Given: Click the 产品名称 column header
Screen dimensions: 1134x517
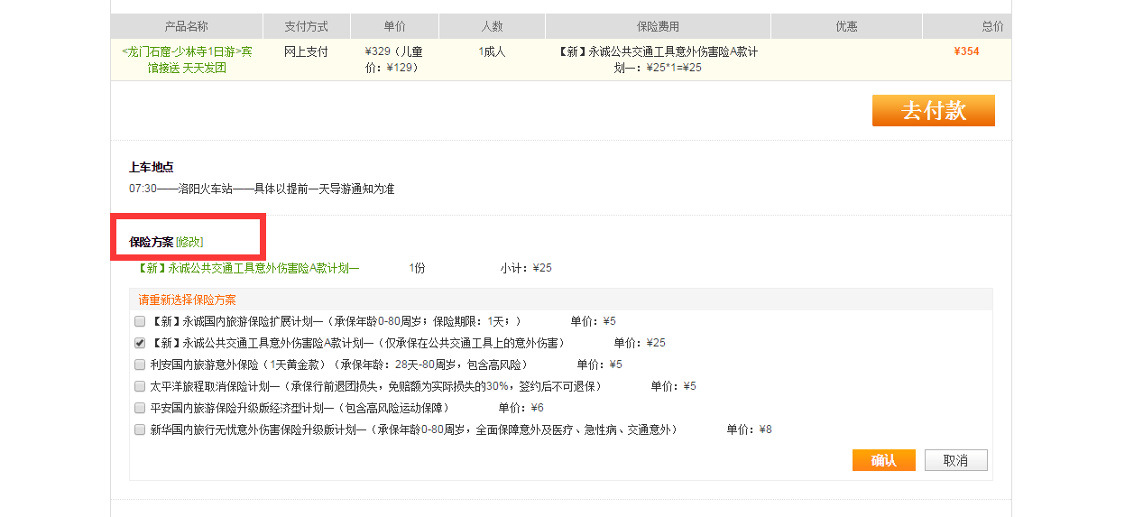Looking at the screenshot, I should tap(187, 27).
